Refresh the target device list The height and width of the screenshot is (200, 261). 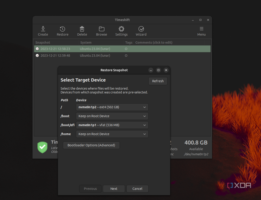[x=158, y=81]
